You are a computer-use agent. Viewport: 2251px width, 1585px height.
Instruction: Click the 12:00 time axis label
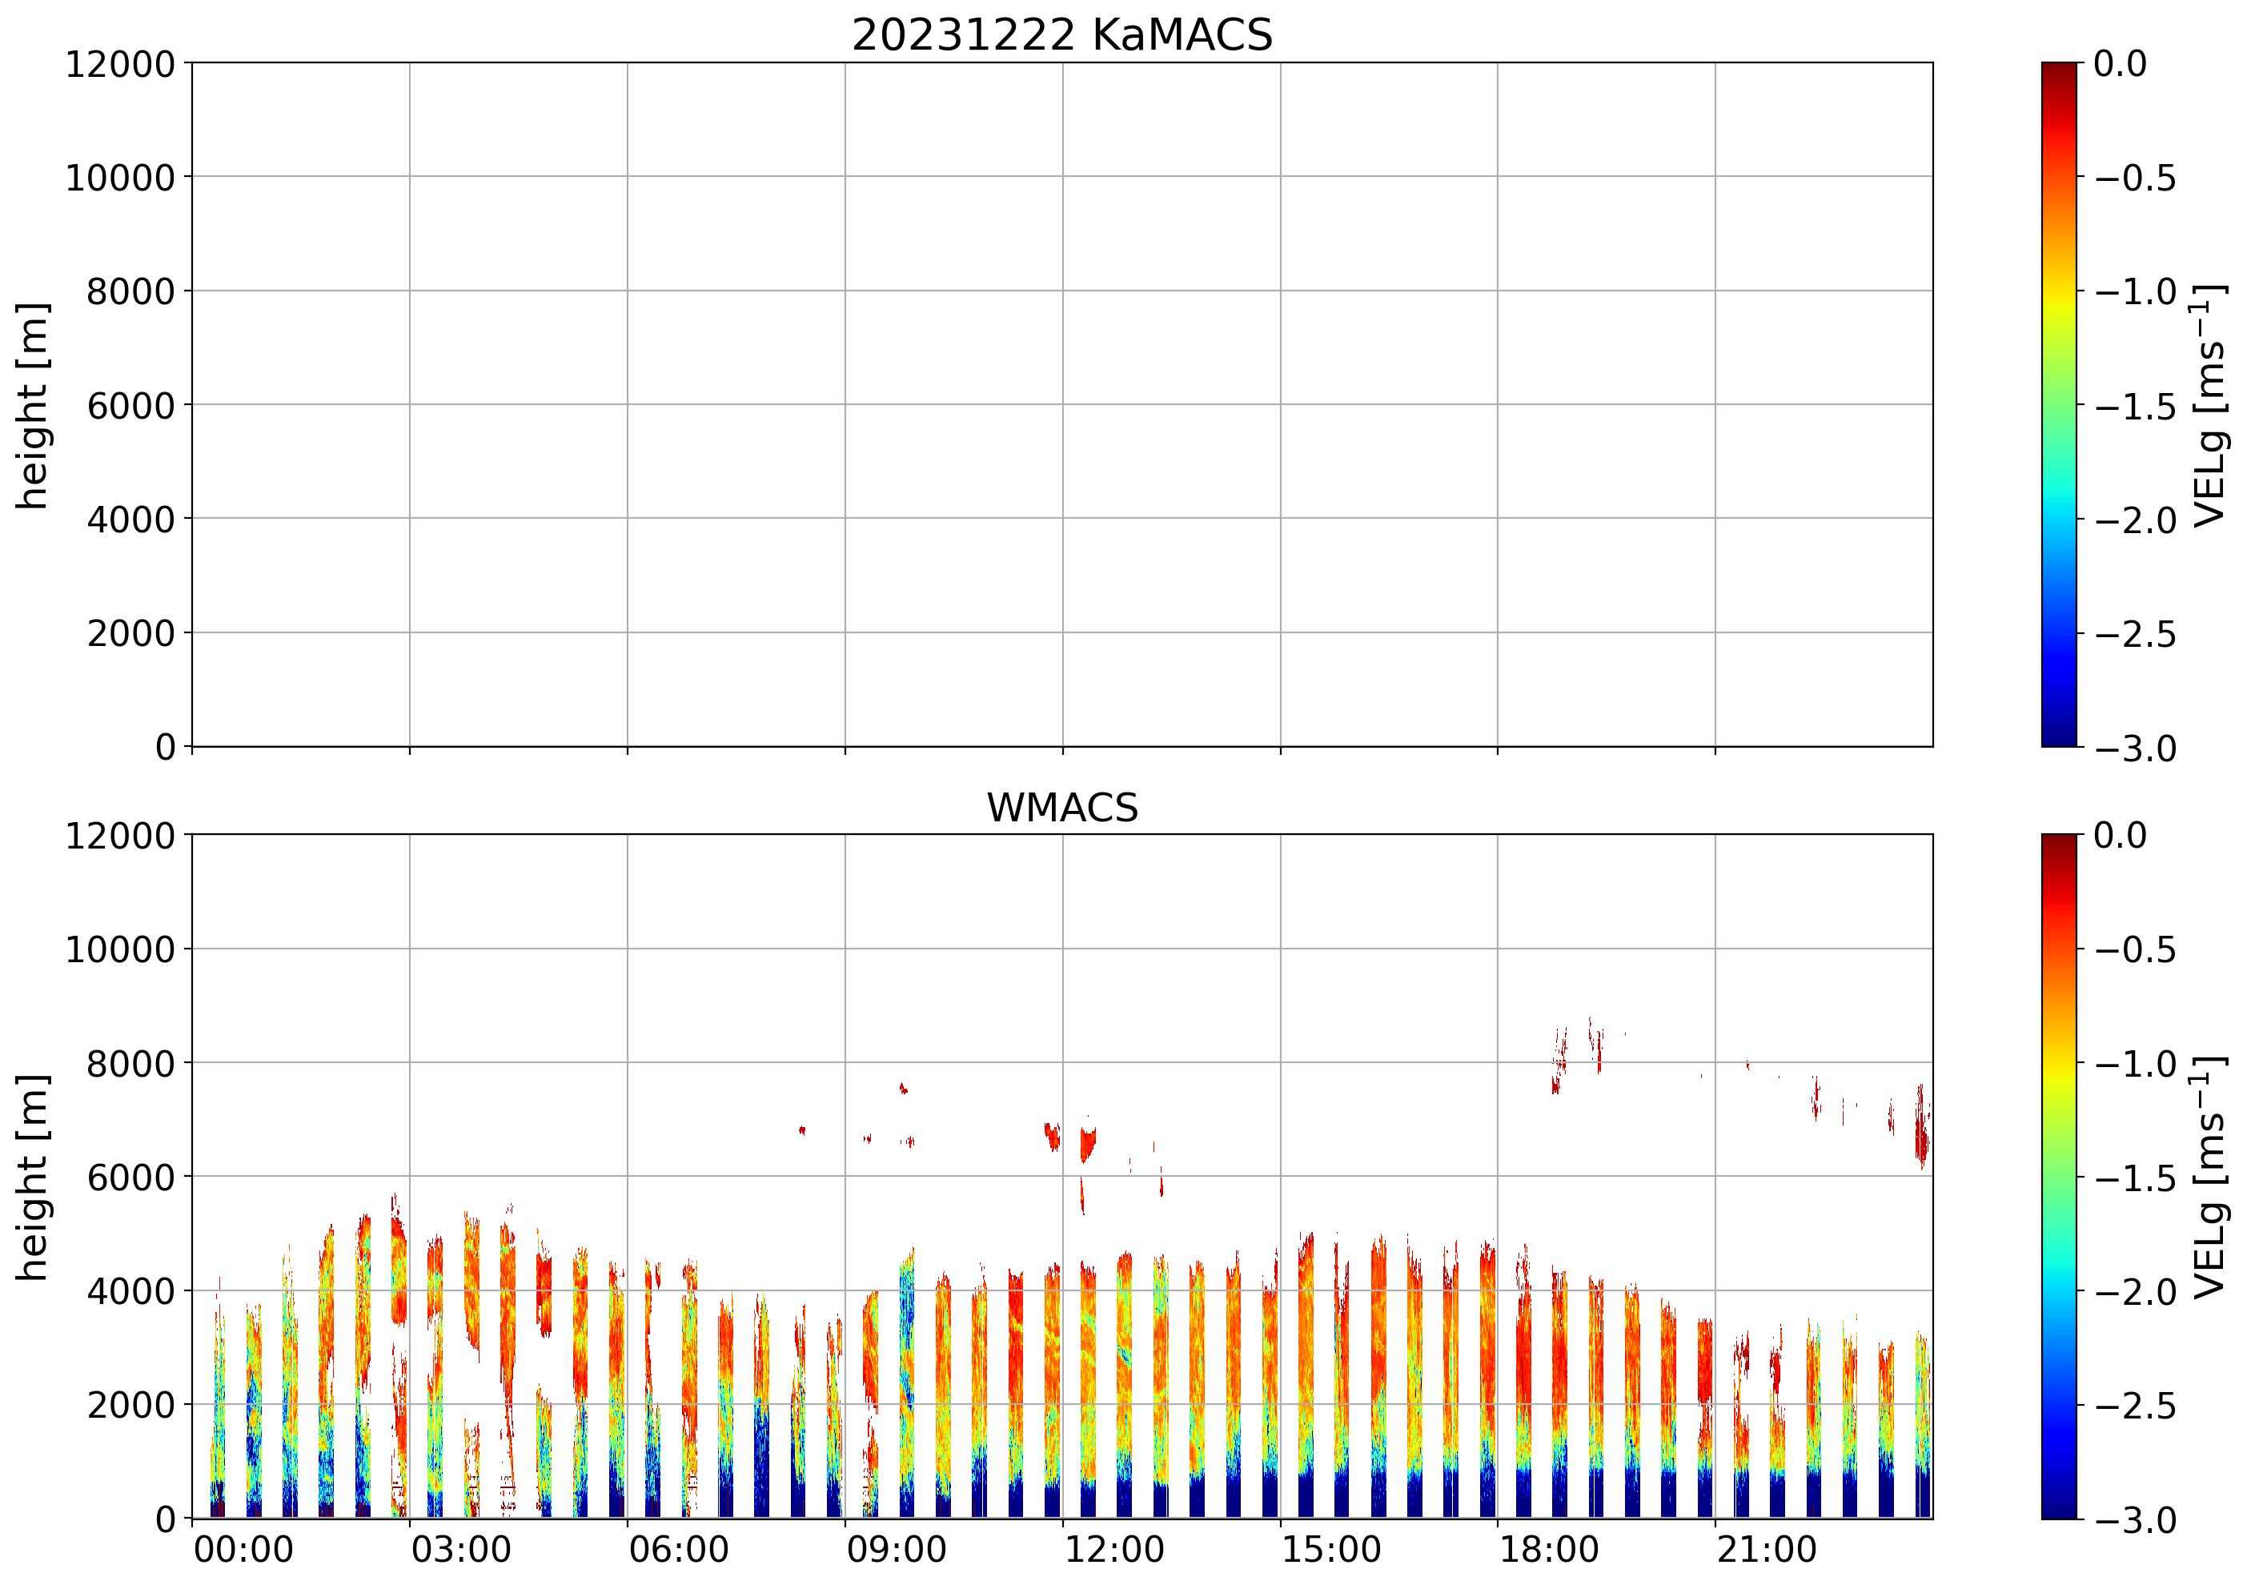[x=1113, y=1551]
